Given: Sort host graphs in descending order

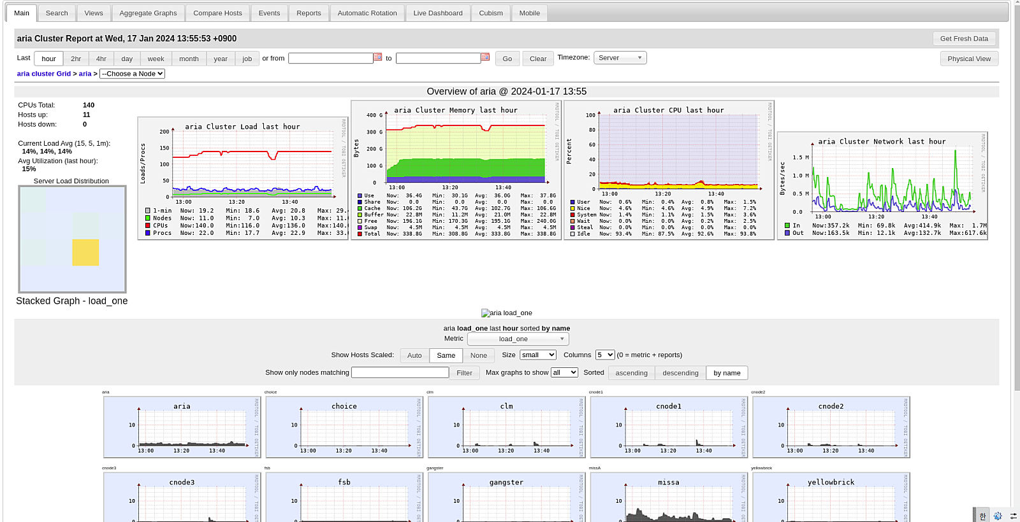Looking at the screenshot, I should 680,373.
